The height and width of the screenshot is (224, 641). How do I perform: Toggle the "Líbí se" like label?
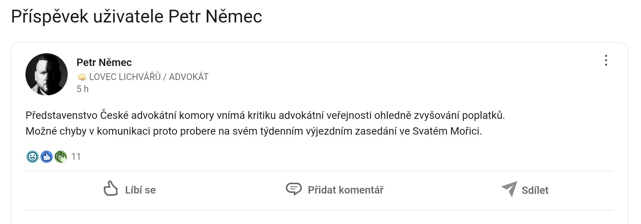coord(140,190)
